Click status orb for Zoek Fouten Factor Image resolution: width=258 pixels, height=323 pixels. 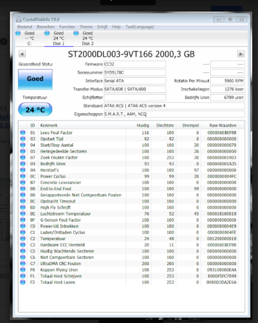coord(23,158)
